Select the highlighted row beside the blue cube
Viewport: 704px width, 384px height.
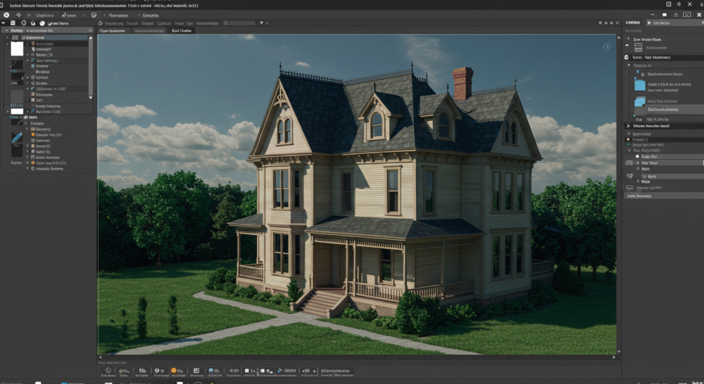[x=675, y=109]
